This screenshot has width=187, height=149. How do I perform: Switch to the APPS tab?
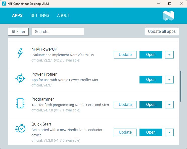[x=17, y=15]
